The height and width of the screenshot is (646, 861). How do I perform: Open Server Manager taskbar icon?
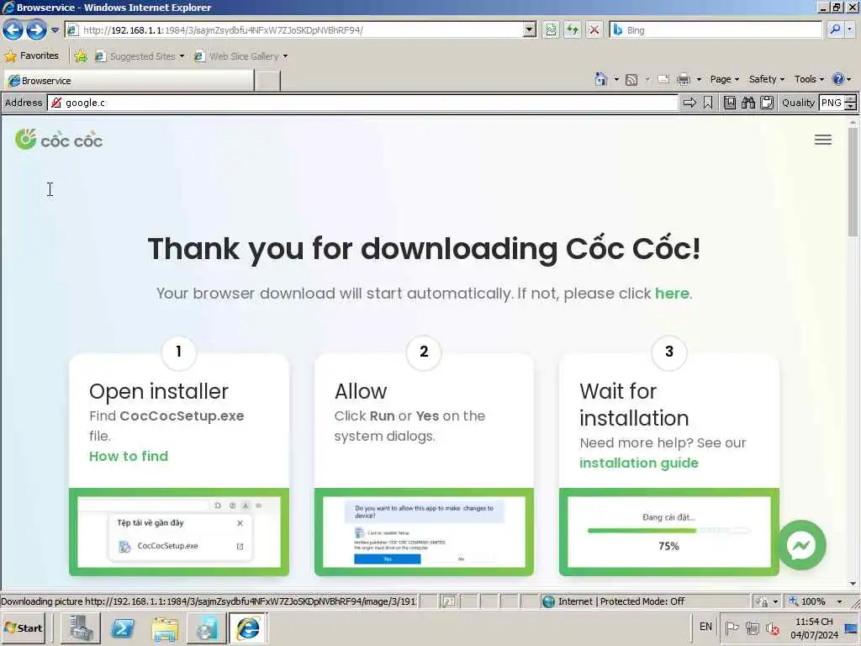80,627
